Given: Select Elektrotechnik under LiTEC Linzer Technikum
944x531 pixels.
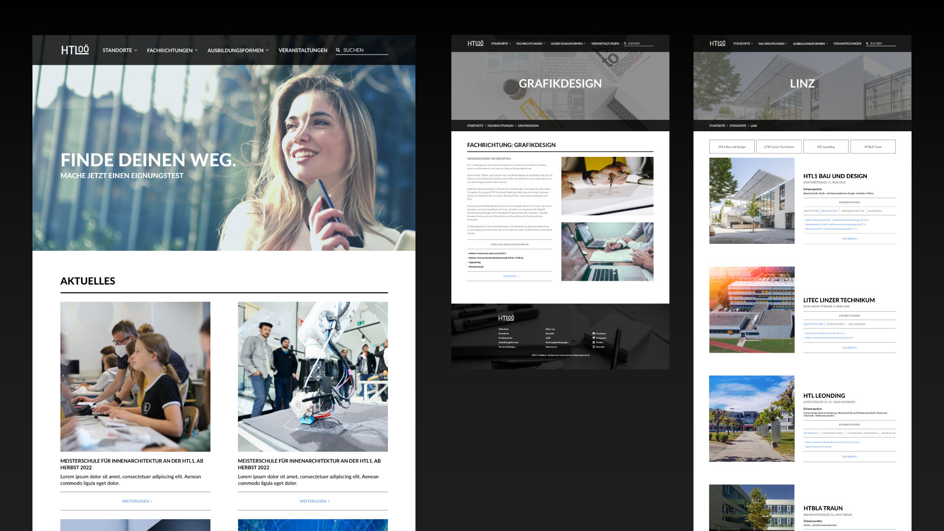Looking at the screenshot, I should pos(813,324).
